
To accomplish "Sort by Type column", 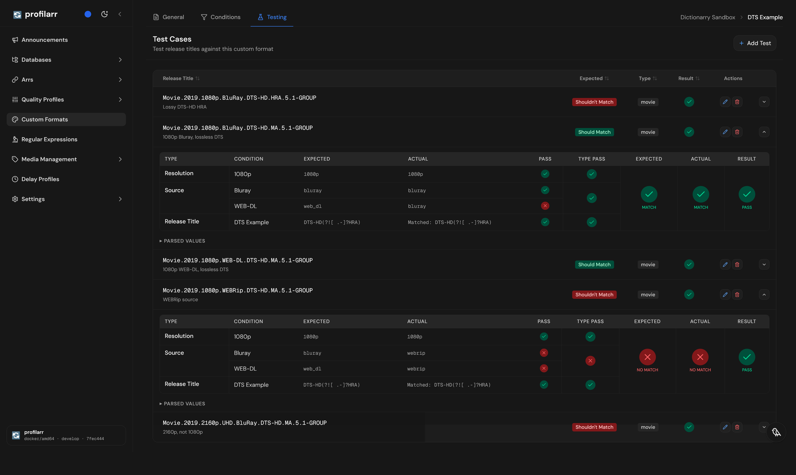I will point(648,79).
